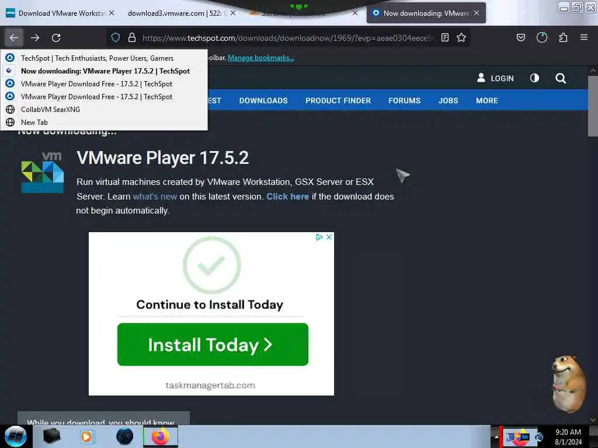This screenshot has width=598, height=448.
Task: Close the Now downloading VMware tab
Action: tap(477, 13)
